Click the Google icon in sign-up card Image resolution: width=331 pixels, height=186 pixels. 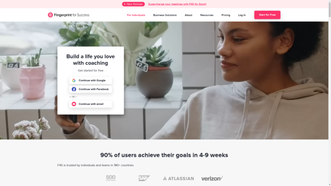(74, 81)
